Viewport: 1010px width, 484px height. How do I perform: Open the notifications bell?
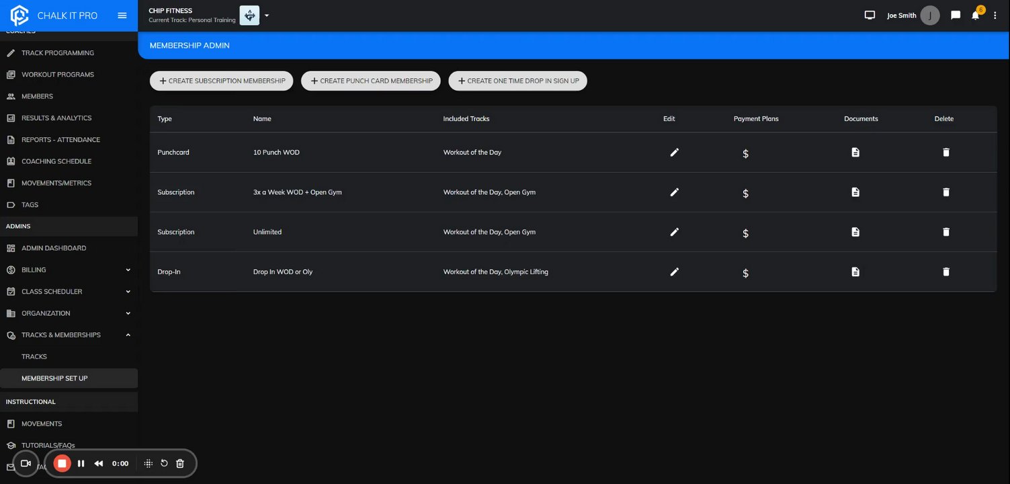[x=975, y=15]
